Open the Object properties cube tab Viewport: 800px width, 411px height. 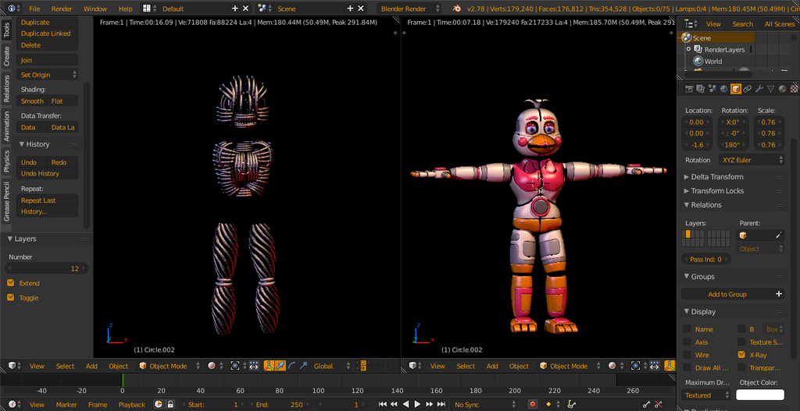point(736,89)
